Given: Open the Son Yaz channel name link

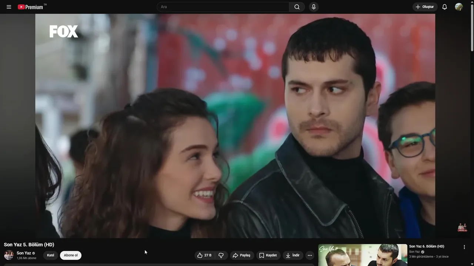Looking at the screenshot, I should tap(24, 253).
